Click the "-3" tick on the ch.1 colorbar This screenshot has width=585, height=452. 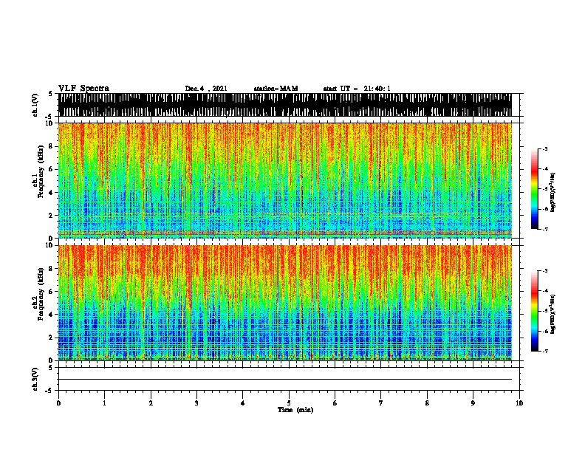[x=544, y=148]
